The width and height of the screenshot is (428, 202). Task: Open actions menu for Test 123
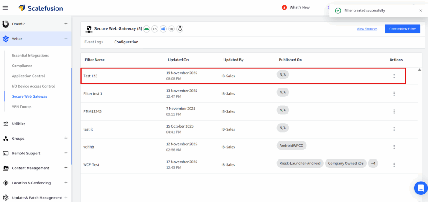(394, 76)
